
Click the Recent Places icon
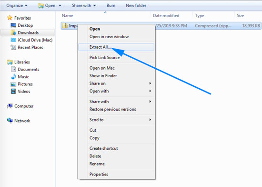(13, 47)
